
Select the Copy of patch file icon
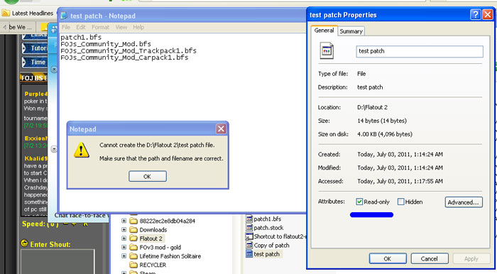pos(249,245)
